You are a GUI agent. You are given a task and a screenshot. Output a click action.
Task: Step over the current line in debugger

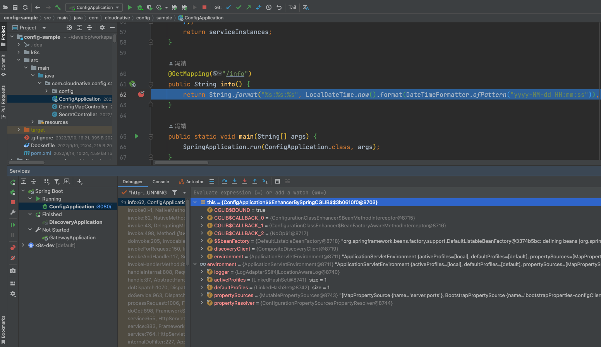[x=224, y=181]
